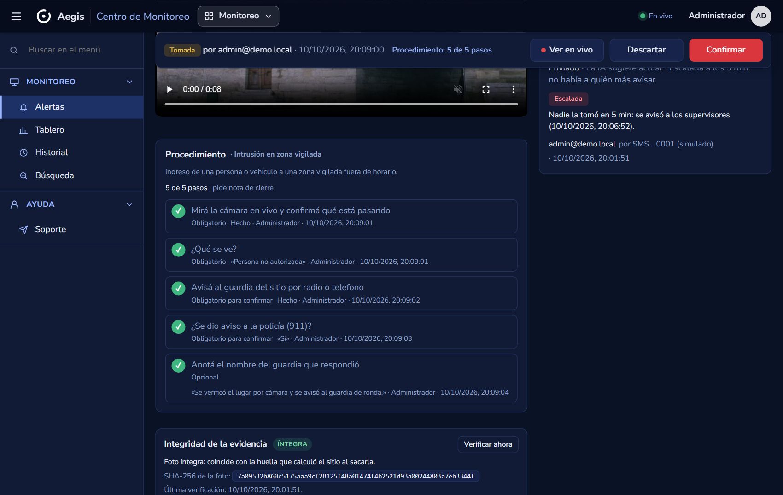Screen dimensions: 783x495
Task: Click the Tomada status badge
Action: coord(182,50)
